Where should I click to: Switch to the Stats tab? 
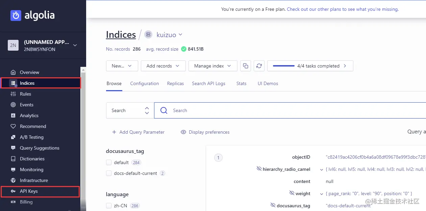click(242, 83)
